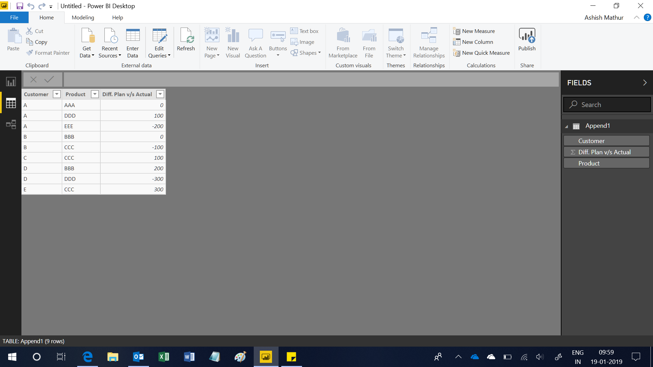Open Excel from the taskbar

pos(164,357)
